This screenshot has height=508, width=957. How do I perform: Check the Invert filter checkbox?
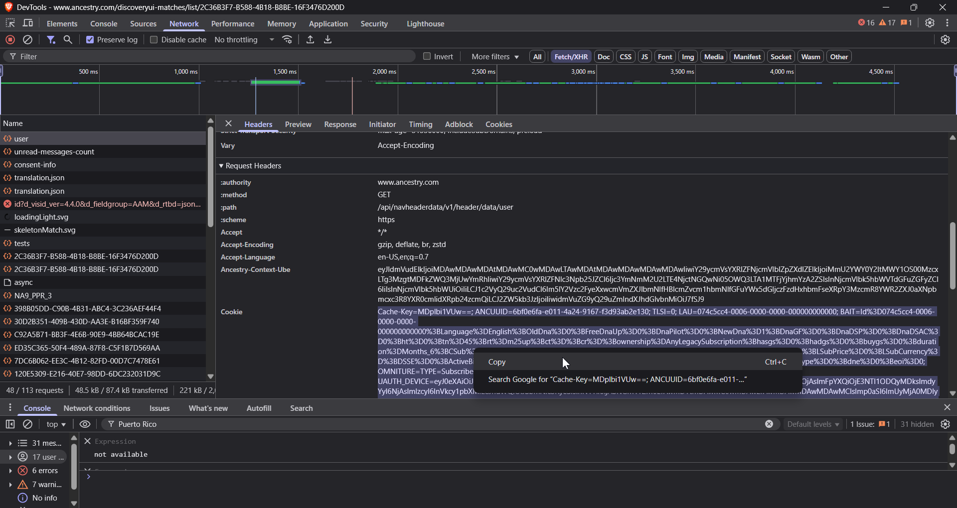click(427, 56)
